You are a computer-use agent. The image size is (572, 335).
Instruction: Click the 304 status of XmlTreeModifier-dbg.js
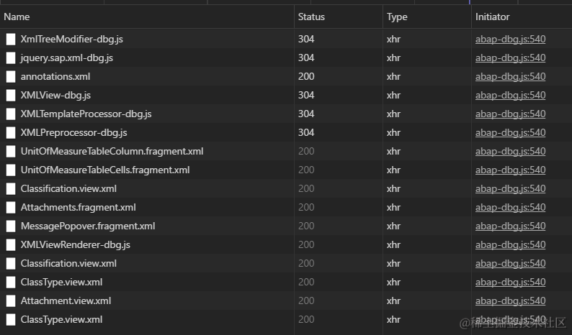click(306, 39)
